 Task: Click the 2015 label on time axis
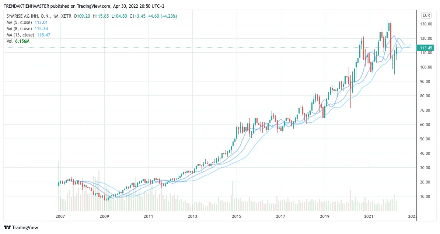tap(236, 216)
